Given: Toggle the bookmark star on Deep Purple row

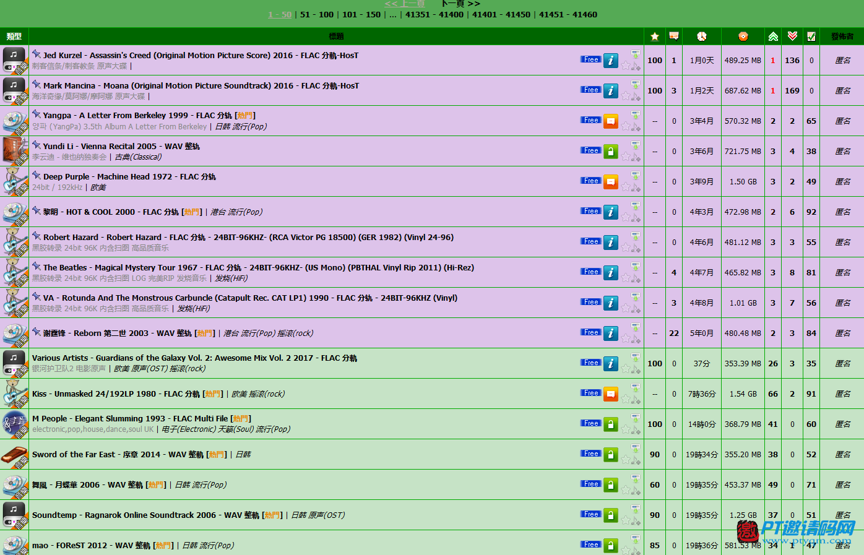Looking at the screenshot, I should click(x=626, y=186).
